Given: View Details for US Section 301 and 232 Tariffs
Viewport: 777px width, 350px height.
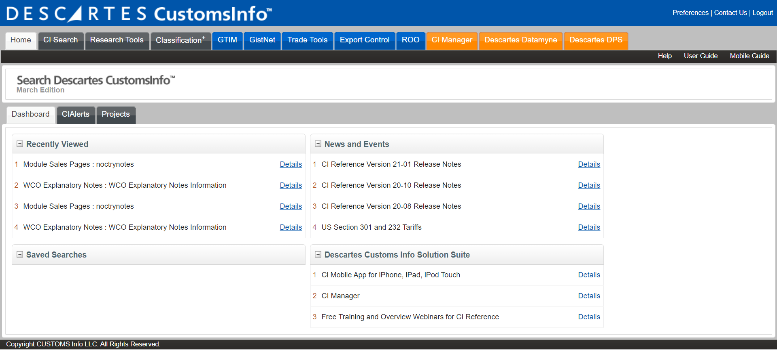Looking at the screenshot, I should point(589,227).
